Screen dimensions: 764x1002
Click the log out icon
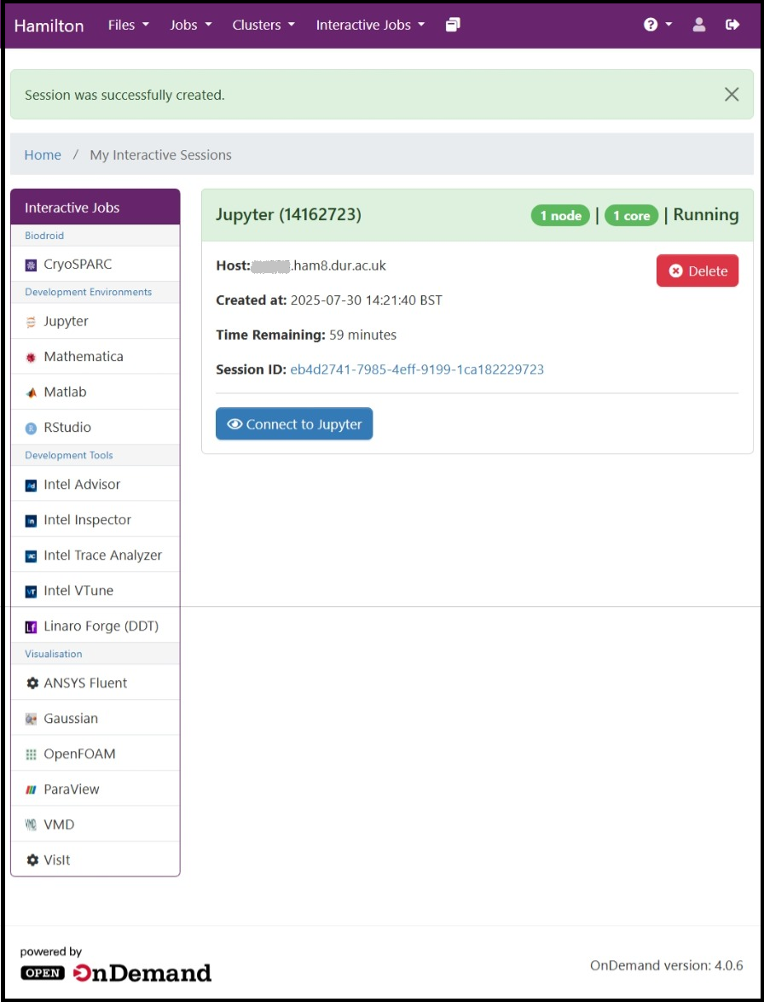click(732, 25)
